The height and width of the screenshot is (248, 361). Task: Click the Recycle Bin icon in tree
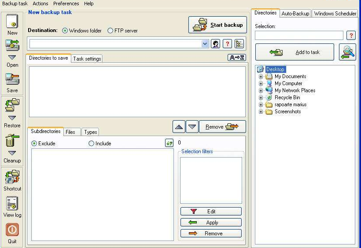point(269,97)
